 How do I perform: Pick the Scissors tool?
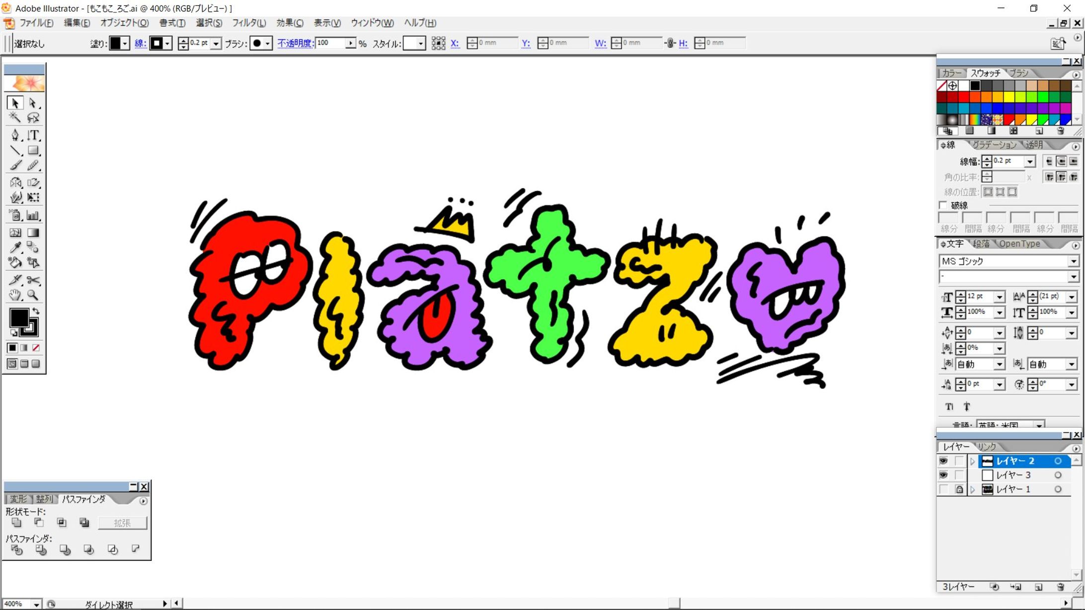pyautogui.click(x=33, y=280)
